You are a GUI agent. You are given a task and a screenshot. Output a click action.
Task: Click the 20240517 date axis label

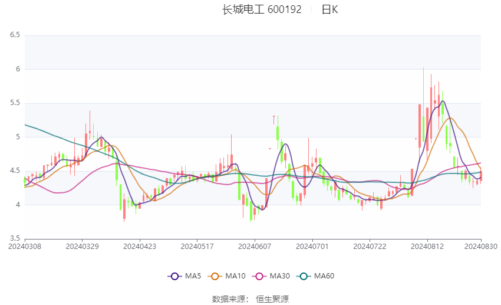pos(197,247)
